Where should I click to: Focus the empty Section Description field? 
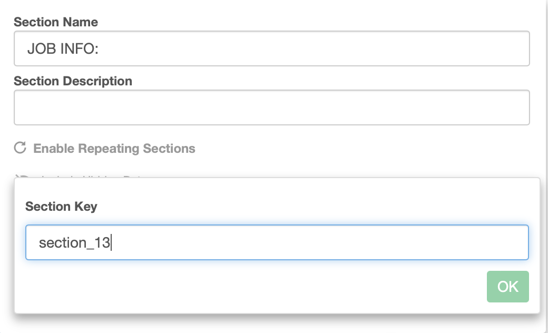click(x=271, y=107)
